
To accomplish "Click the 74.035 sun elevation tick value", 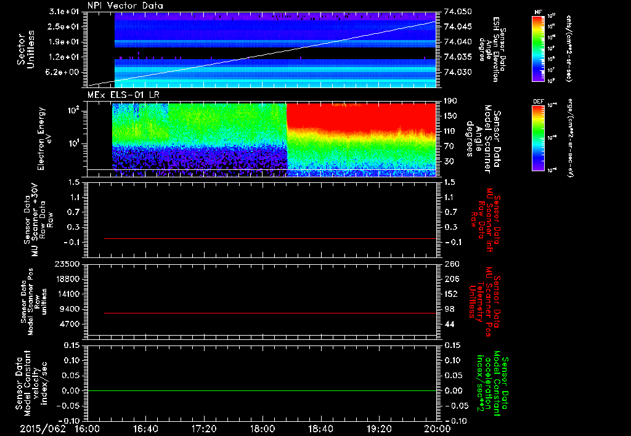I will pos(458,57).
